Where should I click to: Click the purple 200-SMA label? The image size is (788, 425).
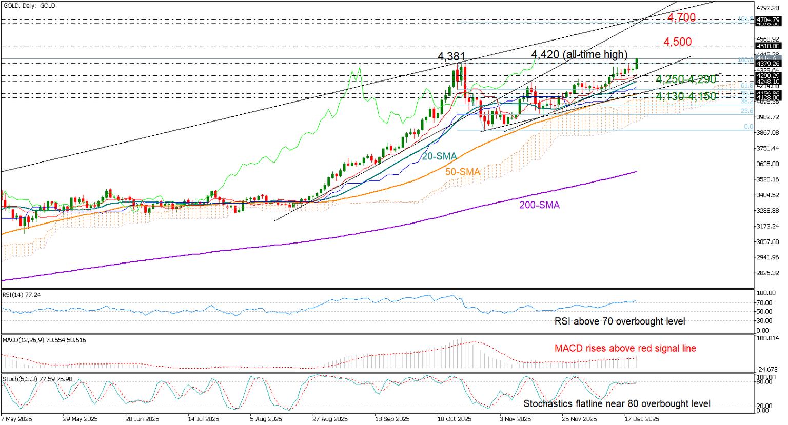point(539,205)
